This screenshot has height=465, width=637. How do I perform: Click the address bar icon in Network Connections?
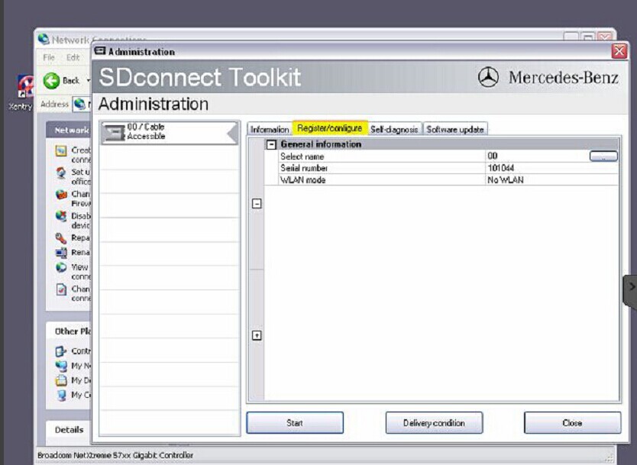point(79,105)
